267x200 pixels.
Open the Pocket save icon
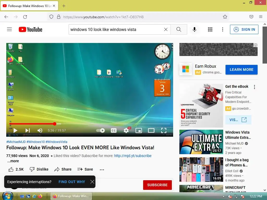[x=251, y=17]
